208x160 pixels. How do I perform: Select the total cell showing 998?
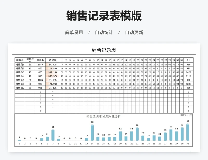pos(188,80)
